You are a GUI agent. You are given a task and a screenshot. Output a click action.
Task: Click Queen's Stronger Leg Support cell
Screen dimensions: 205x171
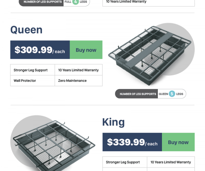point(32,70)
